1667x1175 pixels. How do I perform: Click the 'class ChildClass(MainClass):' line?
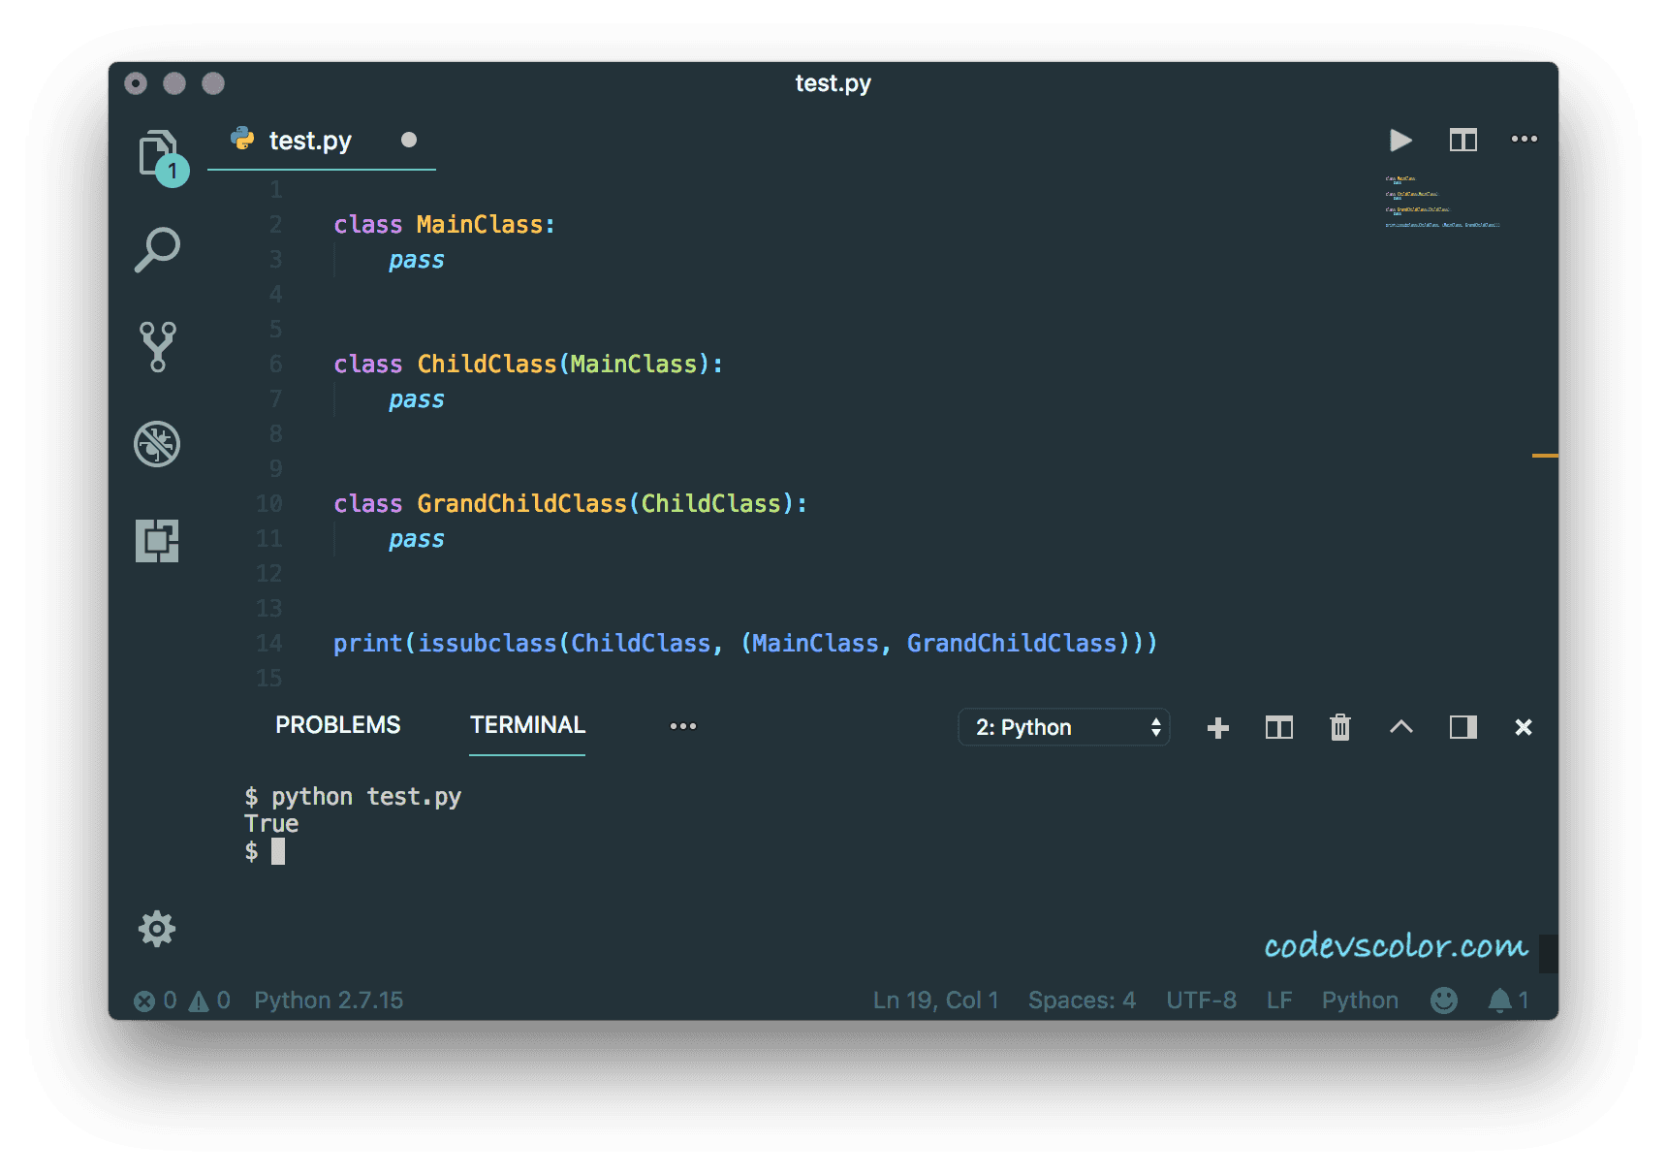(528, 365)
